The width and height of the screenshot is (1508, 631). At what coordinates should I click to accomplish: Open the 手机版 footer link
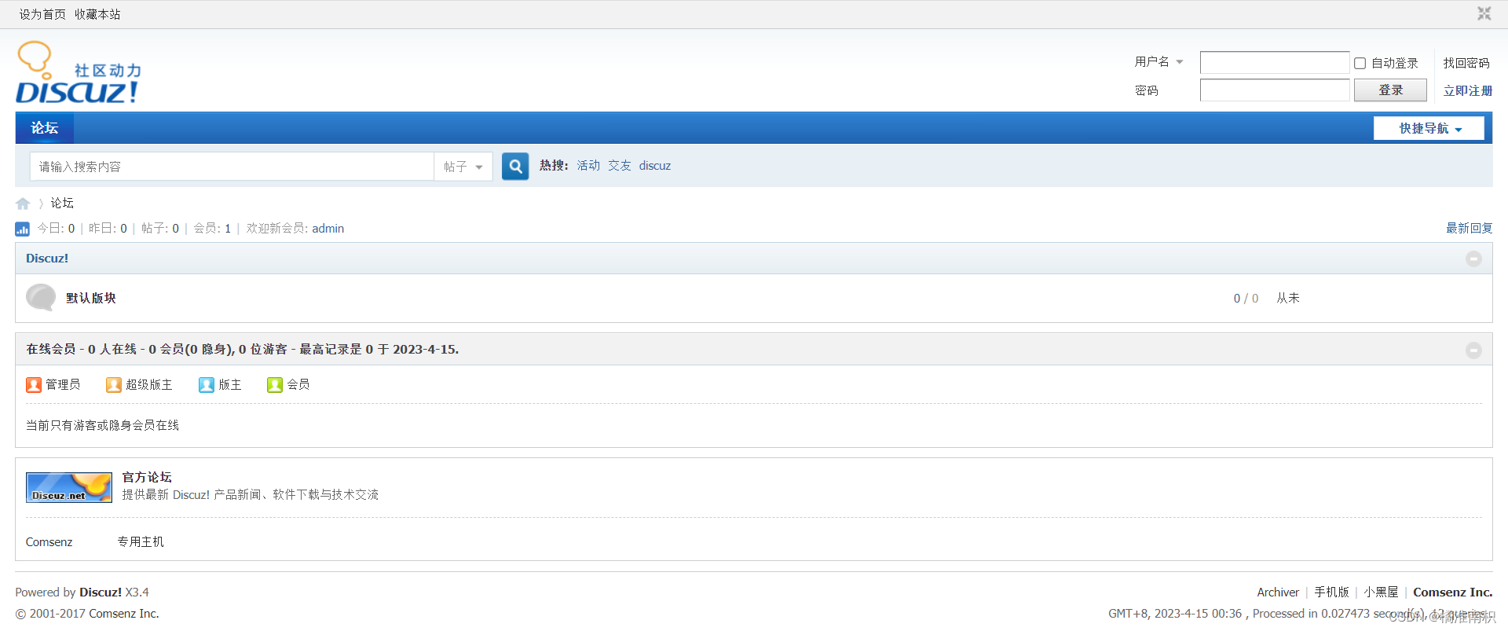click(1331, 592)
